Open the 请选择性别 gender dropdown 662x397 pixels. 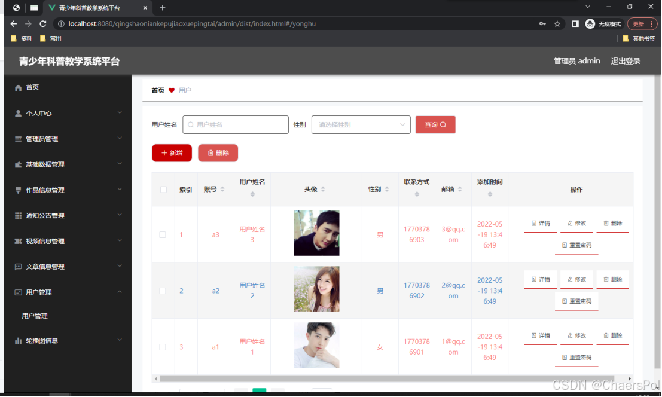361,125
